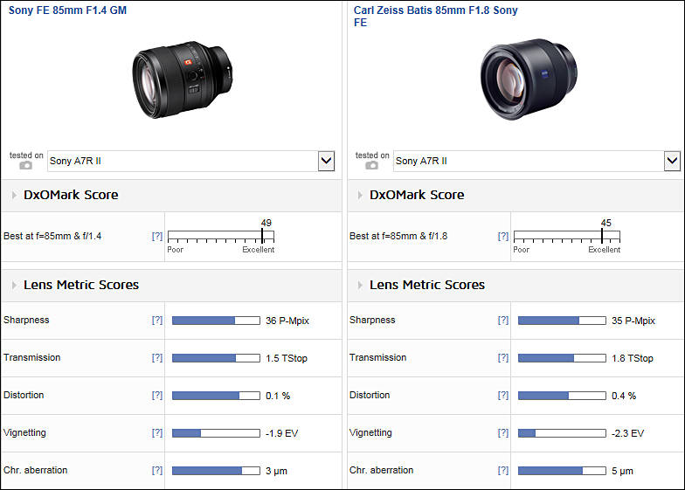Click the Zeiss Vignetting bar at -2.3 EV
The height and width of the screenshot is (490, 685).
tap(563, 433)
